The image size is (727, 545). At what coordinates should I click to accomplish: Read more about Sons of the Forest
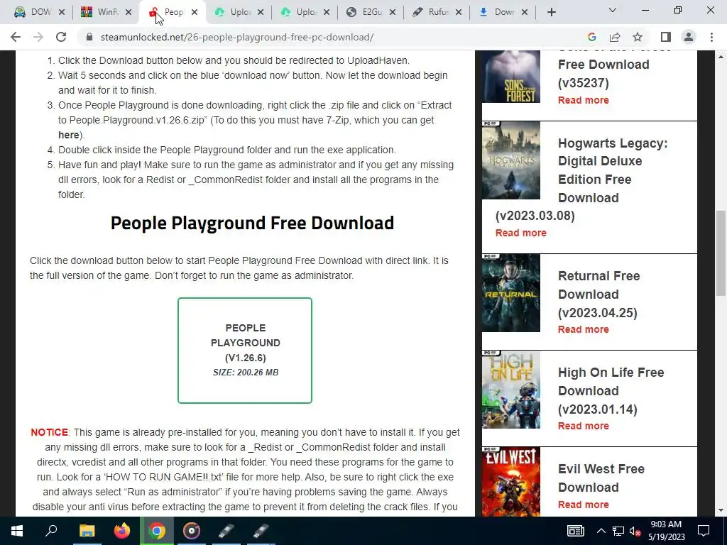(584, 100)
